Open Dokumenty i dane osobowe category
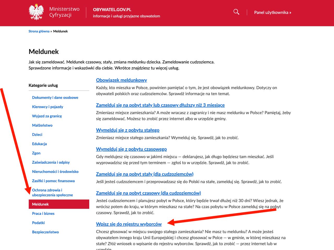The image size is (334, 250). click(x=55, y=97)
